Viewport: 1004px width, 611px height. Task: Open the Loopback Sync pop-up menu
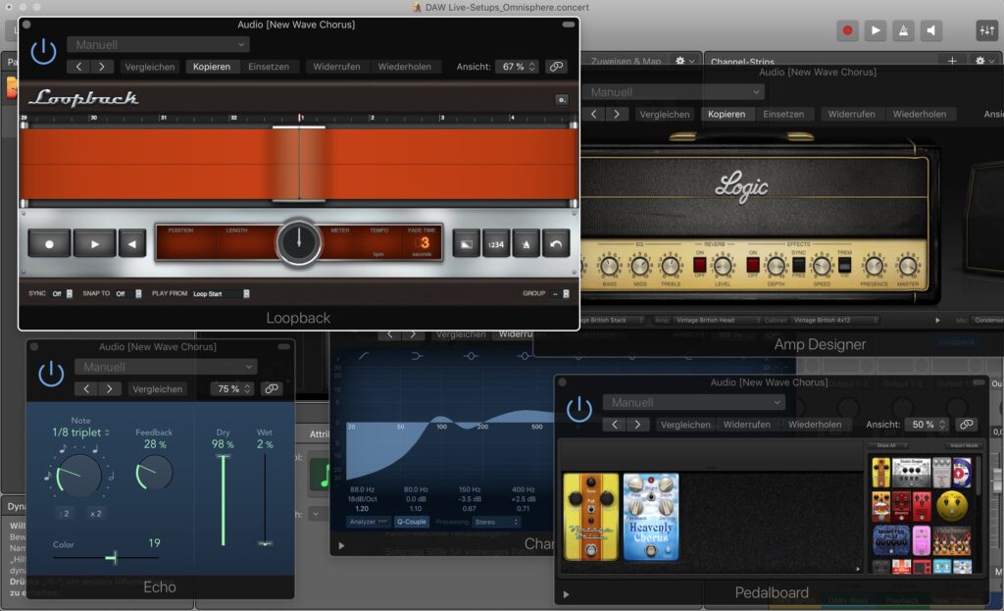(x=62, y=294)
